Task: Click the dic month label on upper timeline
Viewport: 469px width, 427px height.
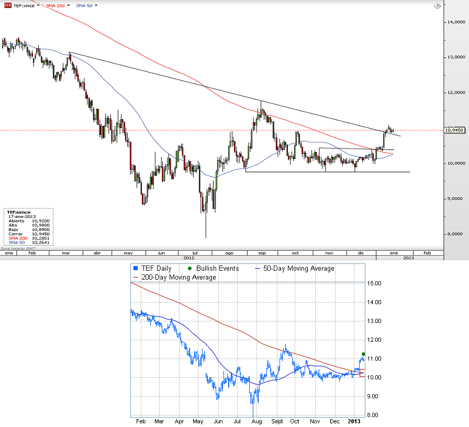Action: click(361, 253)
